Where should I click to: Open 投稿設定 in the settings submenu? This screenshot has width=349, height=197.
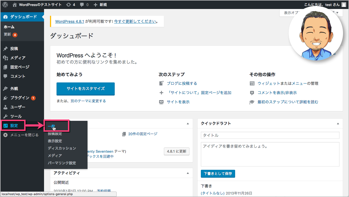pyautogui.click(x=55, y=134)
